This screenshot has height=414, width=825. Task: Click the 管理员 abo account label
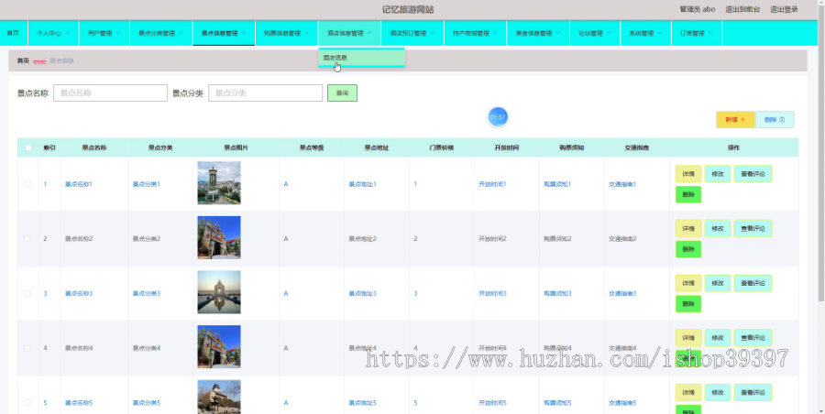coord(698,9)
